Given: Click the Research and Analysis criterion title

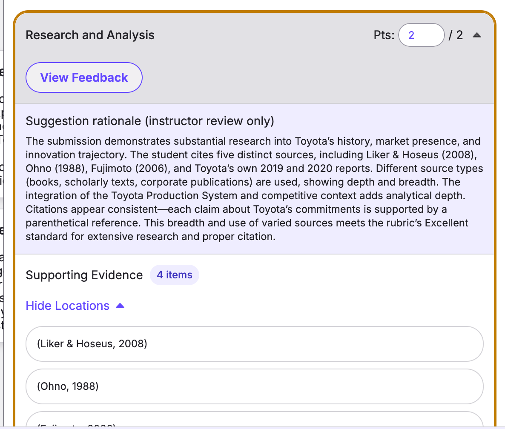Looking at the screenshot, I should point(90,35).
